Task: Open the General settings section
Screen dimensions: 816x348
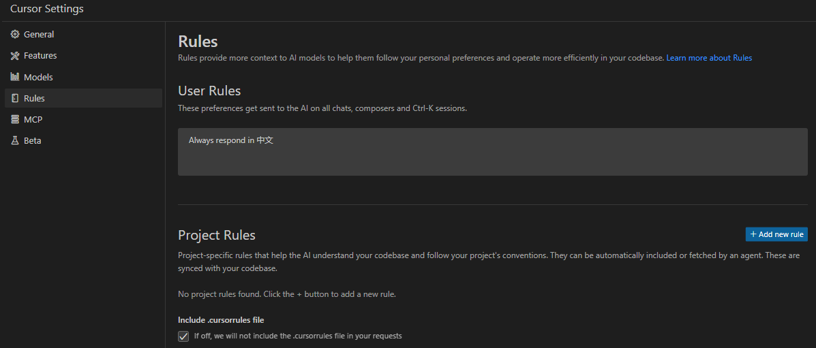Action: click(x=83, y=34)
